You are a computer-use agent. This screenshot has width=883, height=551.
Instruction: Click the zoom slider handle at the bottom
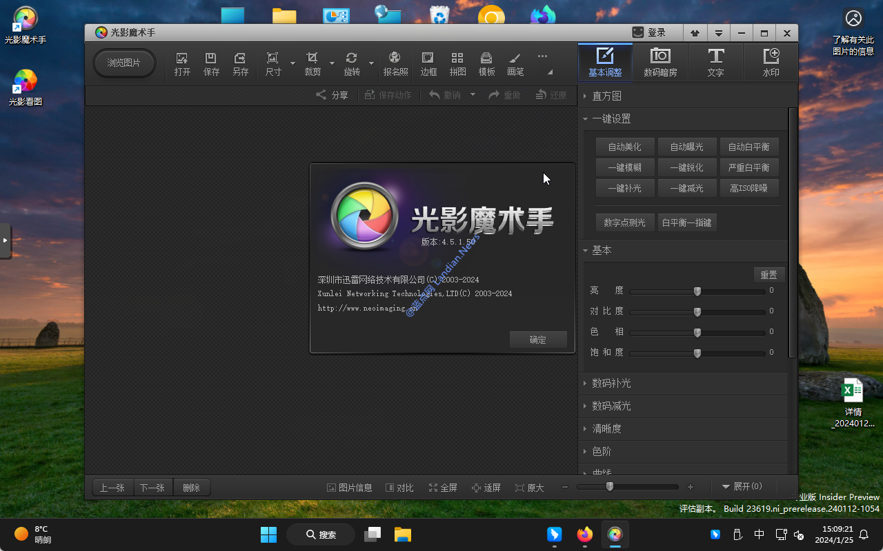(609, 486)
